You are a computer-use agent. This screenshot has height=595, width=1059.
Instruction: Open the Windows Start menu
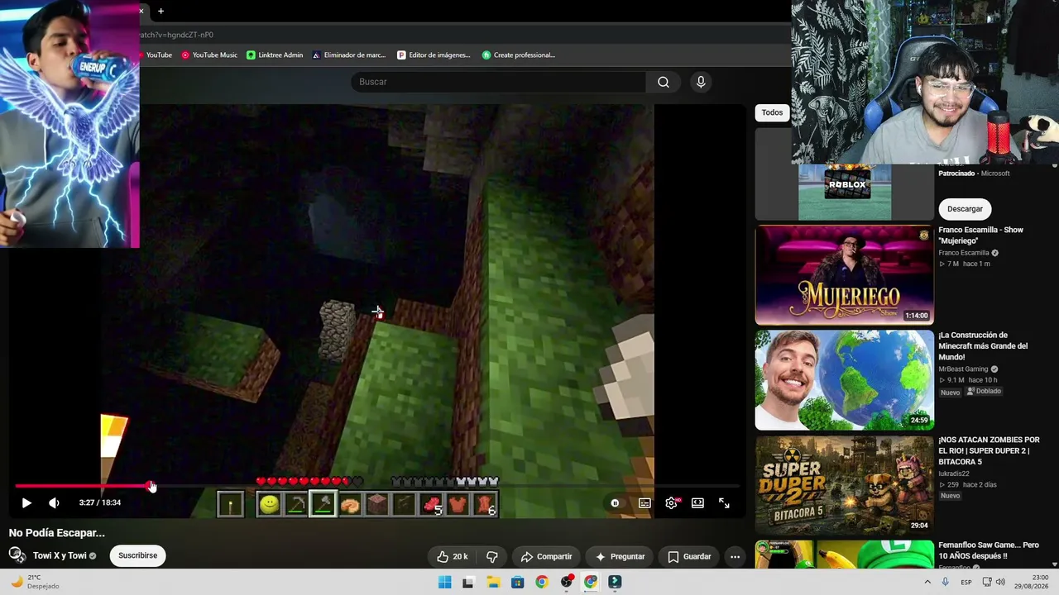tap(444, 582)
